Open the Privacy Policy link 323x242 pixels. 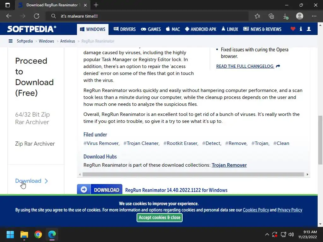click(x=290, y=210)
